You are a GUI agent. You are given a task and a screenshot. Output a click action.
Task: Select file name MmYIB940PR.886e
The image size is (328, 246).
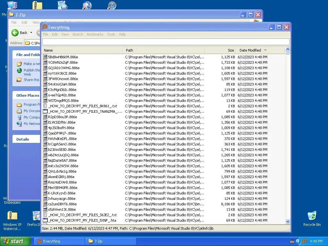coord(63,188)
